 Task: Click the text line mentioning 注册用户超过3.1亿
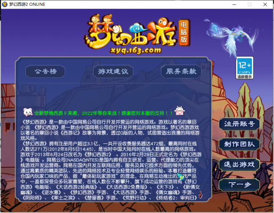click(x=109, y=144)
